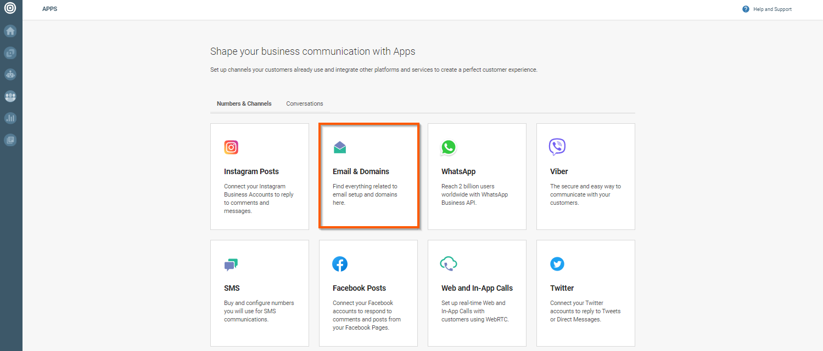Open the Home icon in the sidebar
823x351 pixels.
10,31
